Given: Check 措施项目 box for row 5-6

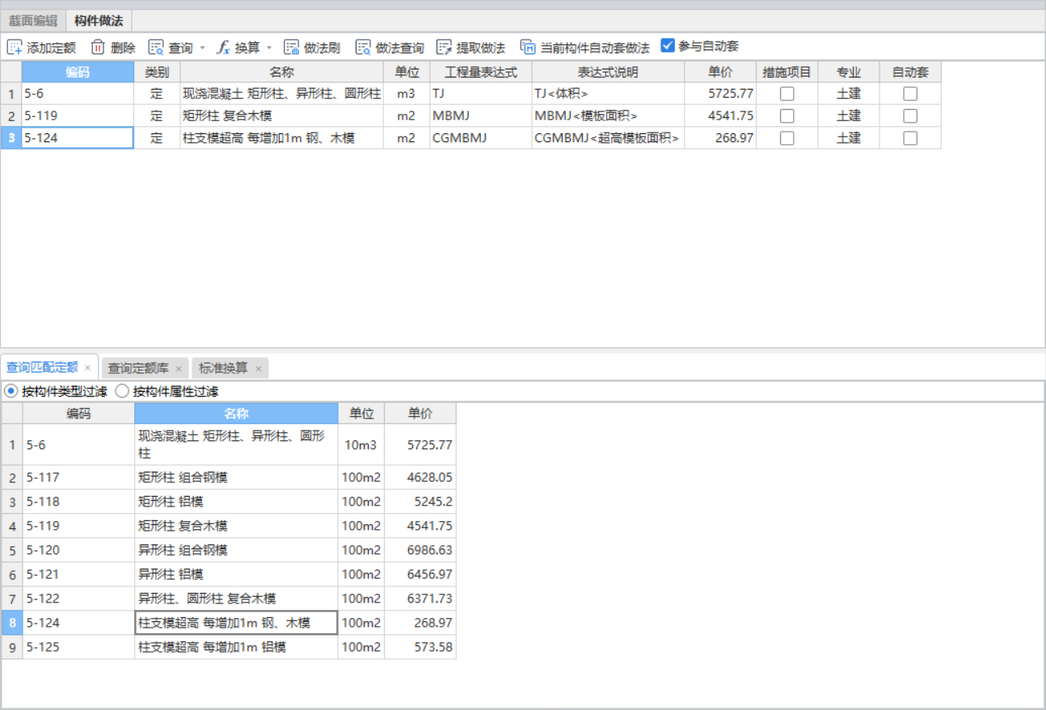Looking at the screenshot, I should [x=787, y=94].
